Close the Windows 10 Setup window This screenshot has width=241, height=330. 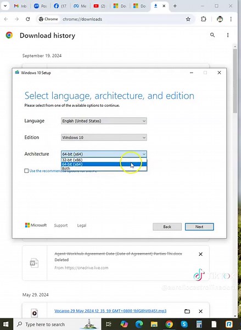point(219,73)
